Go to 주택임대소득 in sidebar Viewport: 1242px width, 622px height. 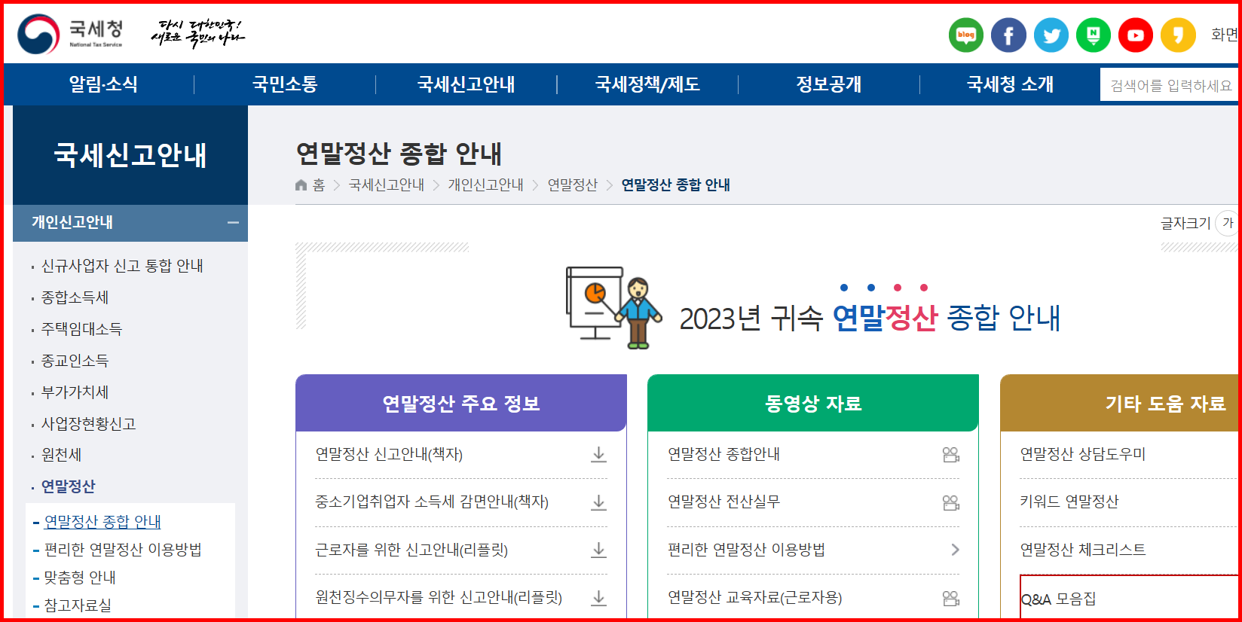81,329
